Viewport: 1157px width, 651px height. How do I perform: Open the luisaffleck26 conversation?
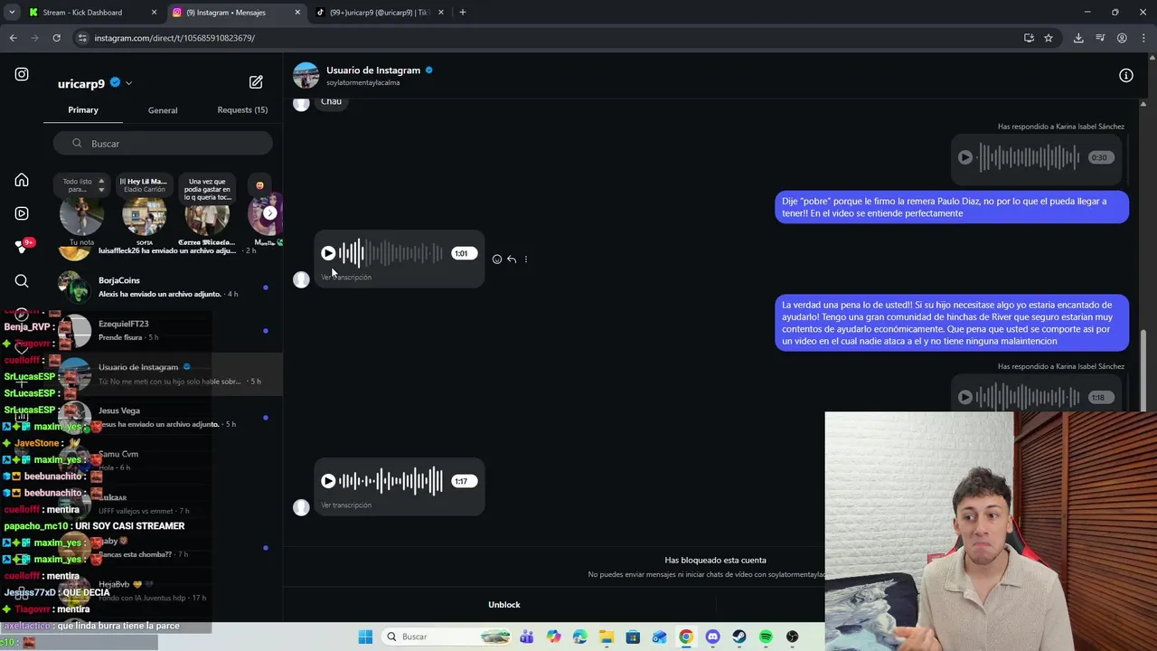163,253
